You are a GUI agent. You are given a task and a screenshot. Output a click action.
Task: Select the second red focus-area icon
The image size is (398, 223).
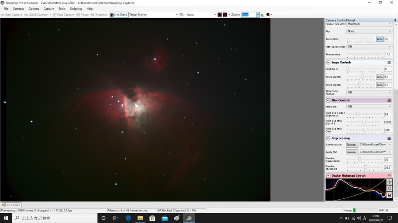click(225, 15)
